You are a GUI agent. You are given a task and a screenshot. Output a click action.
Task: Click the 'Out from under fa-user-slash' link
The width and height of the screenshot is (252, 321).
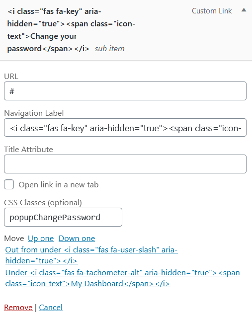pyautogui.click(x=91, y=255)
